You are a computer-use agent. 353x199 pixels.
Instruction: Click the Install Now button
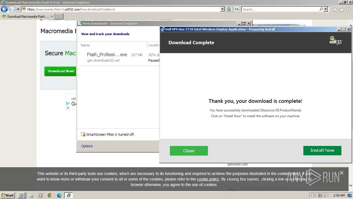coord(322,150)
